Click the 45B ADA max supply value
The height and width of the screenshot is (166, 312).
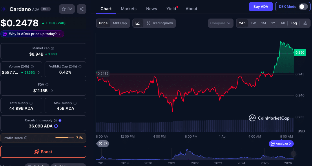pos(65,108)
